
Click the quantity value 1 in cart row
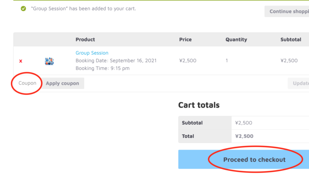[227, 60]
